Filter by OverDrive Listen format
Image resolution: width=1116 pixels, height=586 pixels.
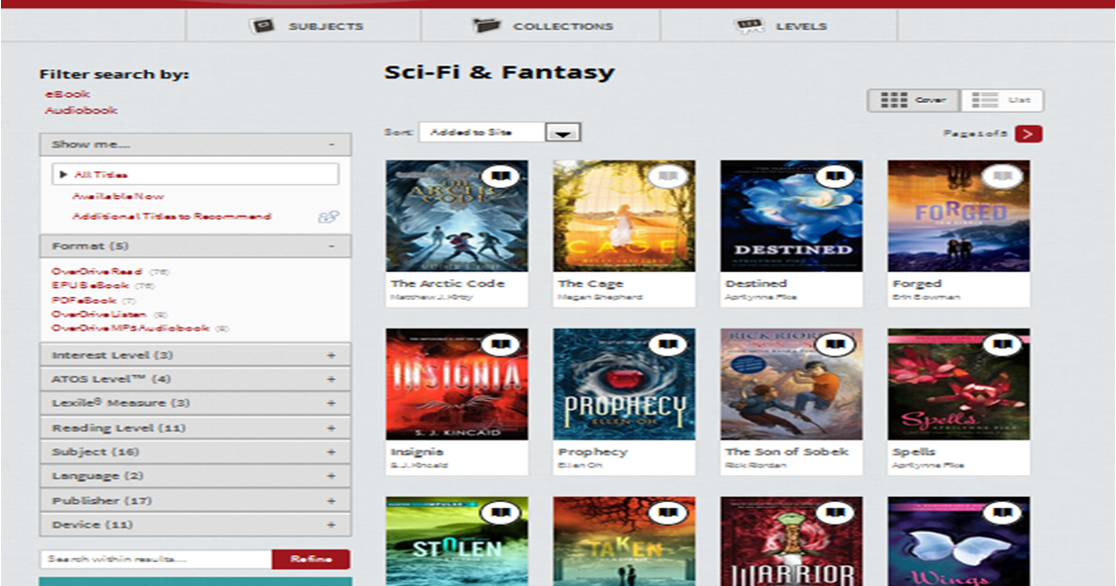pyautogui.click(x=99, y=315)
